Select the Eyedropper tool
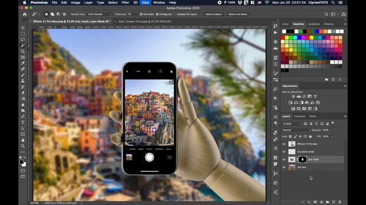 coord(23,63)
